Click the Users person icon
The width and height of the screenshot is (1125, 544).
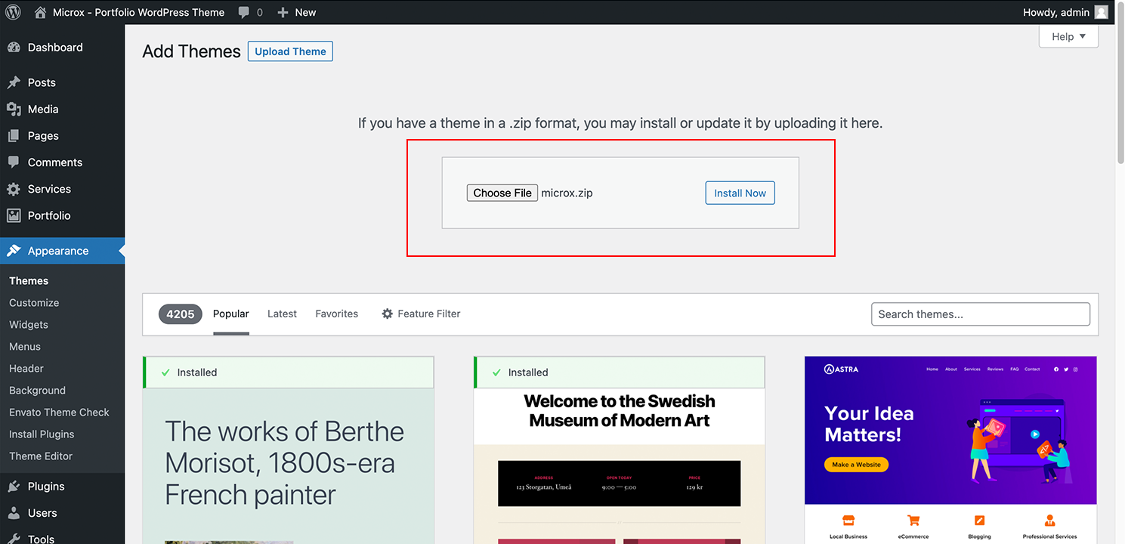14,513
